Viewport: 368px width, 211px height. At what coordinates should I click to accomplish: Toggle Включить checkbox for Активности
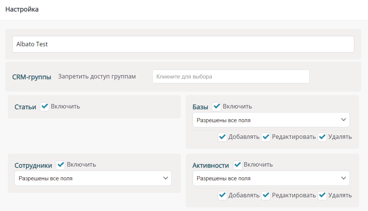tap(237, 165)
